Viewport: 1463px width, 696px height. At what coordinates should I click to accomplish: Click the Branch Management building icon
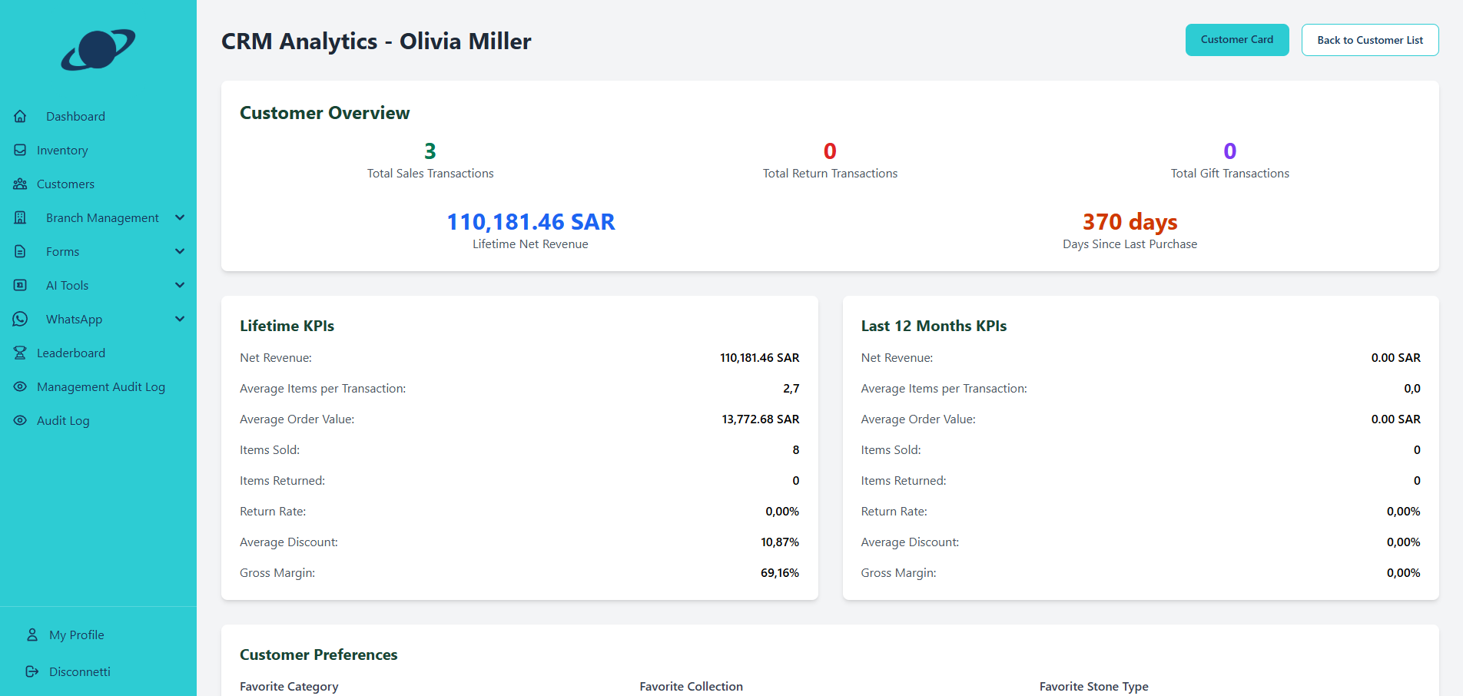(21, 217)
